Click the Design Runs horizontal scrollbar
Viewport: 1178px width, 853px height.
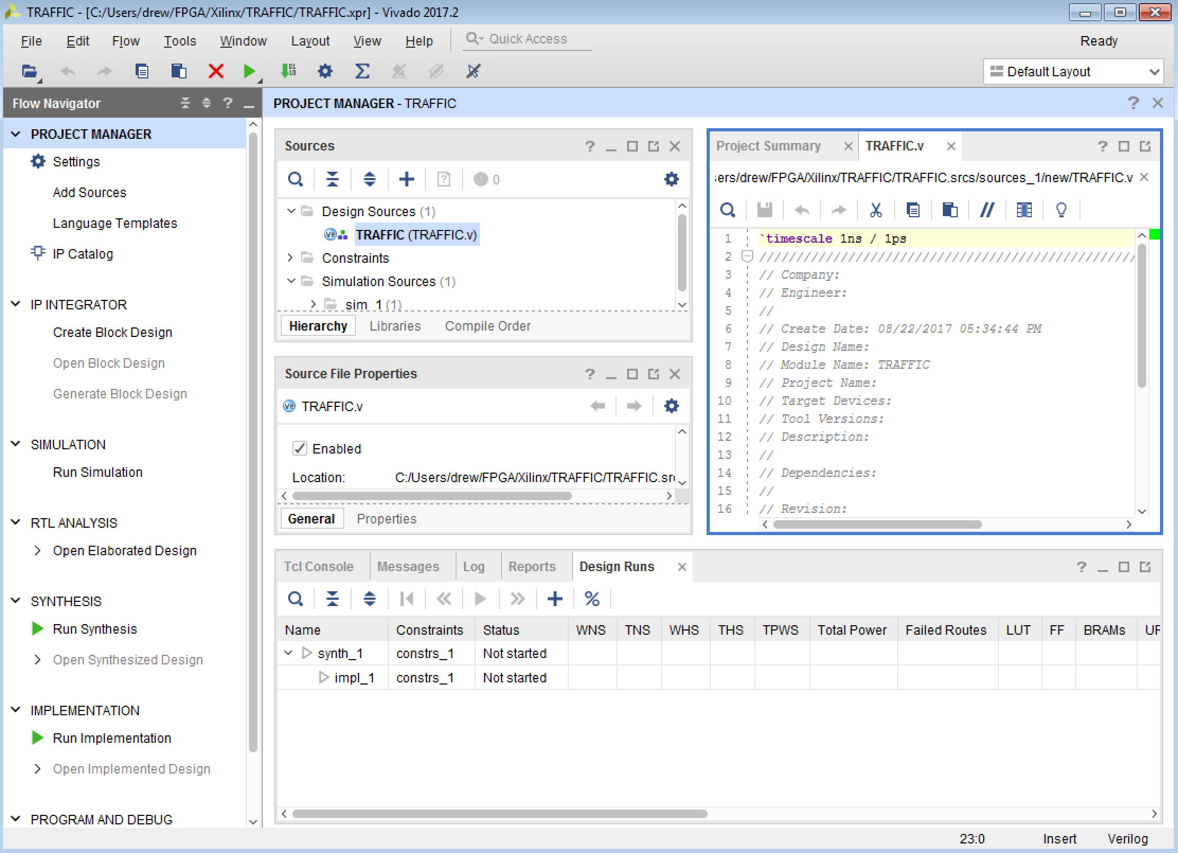[x=499, y=813]
